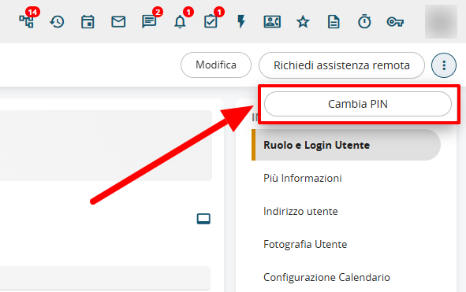This screenshot has height=292, width=466.
Task: Select Ruolo e Login Utente section
Action: pyautogui.click(x=346, y=145)
